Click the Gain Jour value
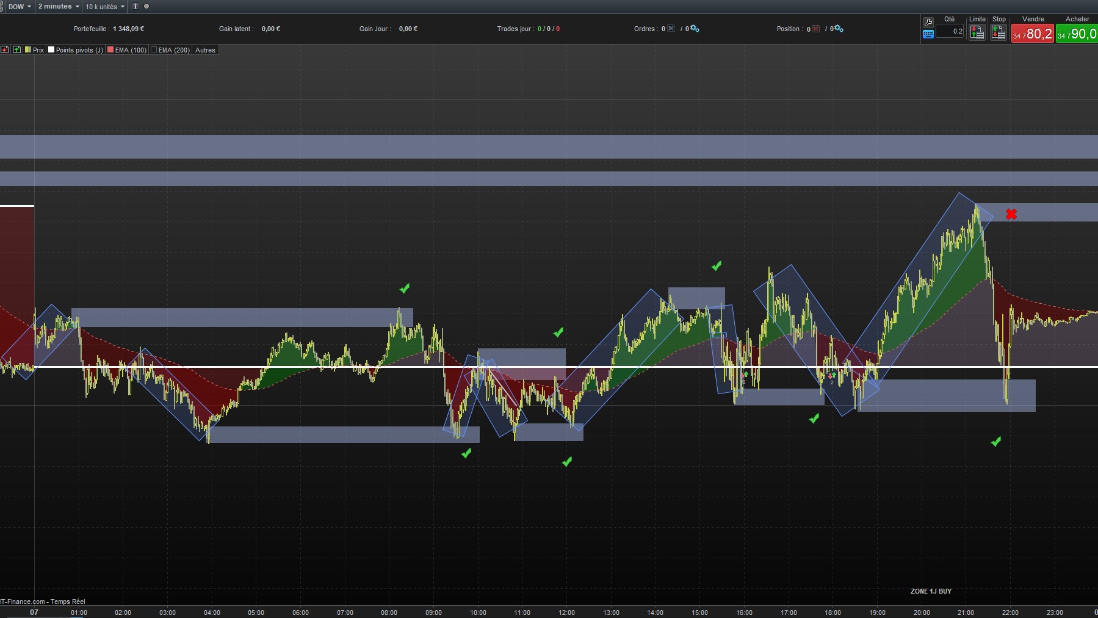Viewport: 1098px width, 618px height. (408, 29)
